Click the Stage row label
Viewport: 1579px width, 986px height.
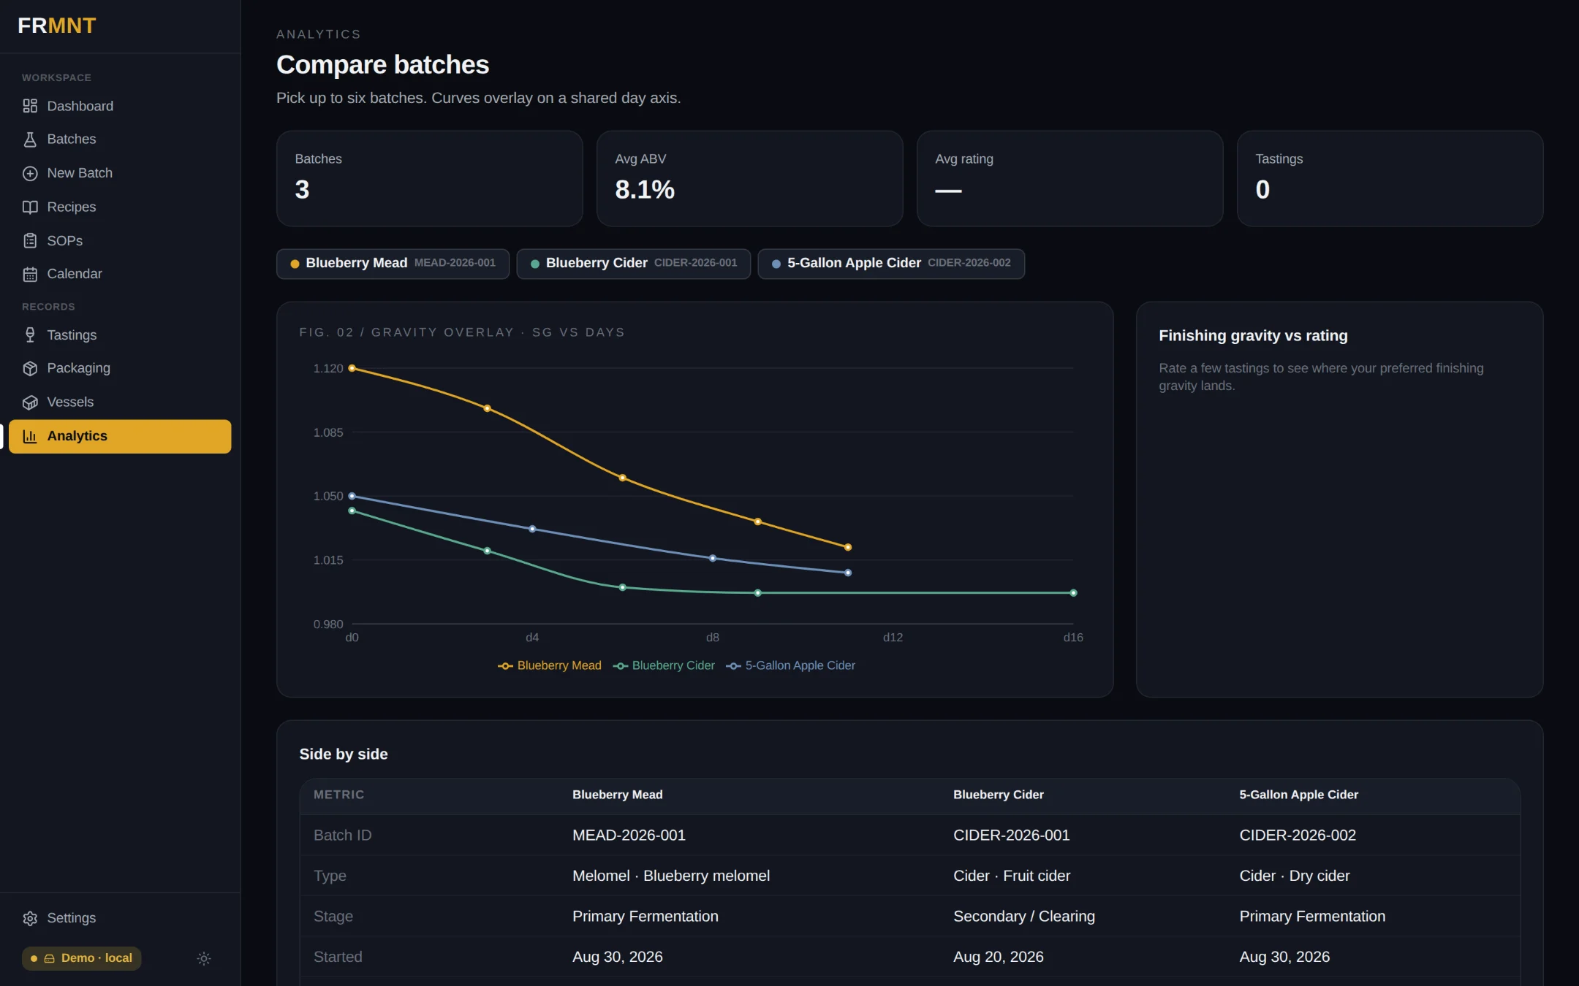tap(333, 916)
